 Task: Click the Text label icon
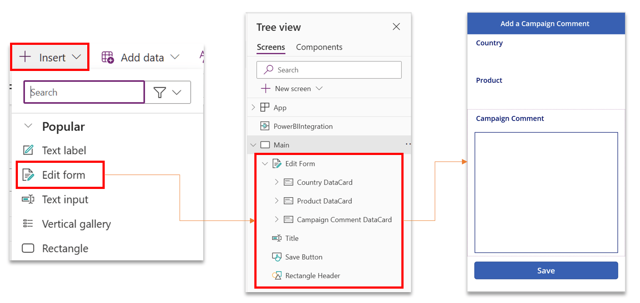[x=27, y=150]
